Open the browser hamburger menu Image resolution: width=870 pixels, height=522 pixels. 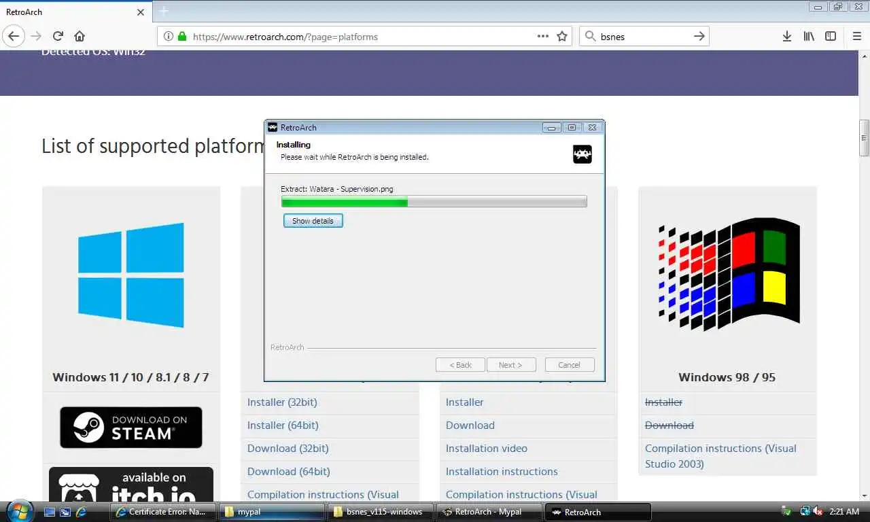coord(856,37)
